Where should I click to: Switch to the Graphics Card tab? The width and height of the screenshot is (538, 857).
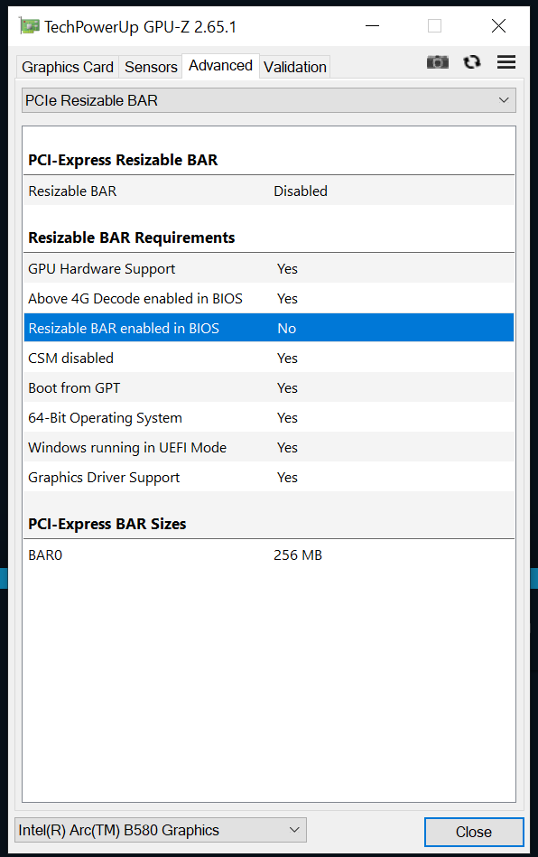pyautogui.click(x=68, y=67)
